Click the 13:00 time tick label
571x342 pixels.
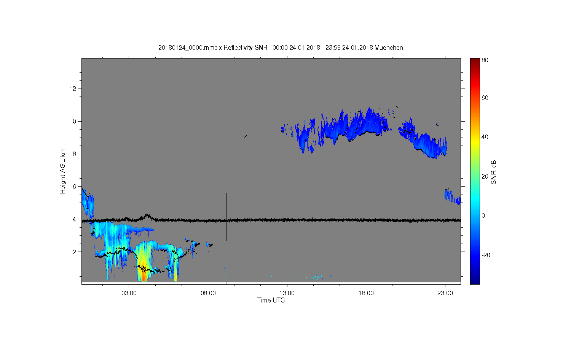[x=287, y=293]
